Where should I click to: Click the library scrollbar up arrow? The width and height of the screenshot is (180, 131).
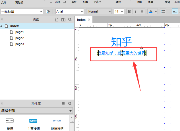(72, 118)
